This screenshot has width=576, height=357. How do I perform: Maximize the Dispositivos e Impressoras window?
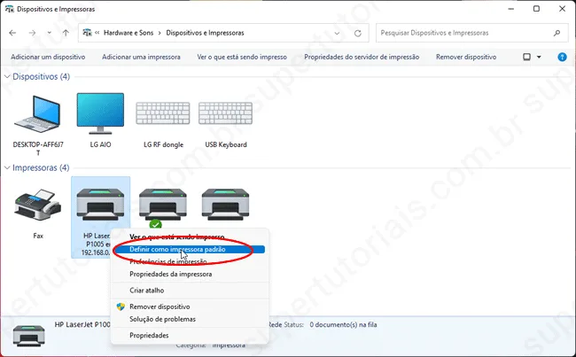pos(536,9)
